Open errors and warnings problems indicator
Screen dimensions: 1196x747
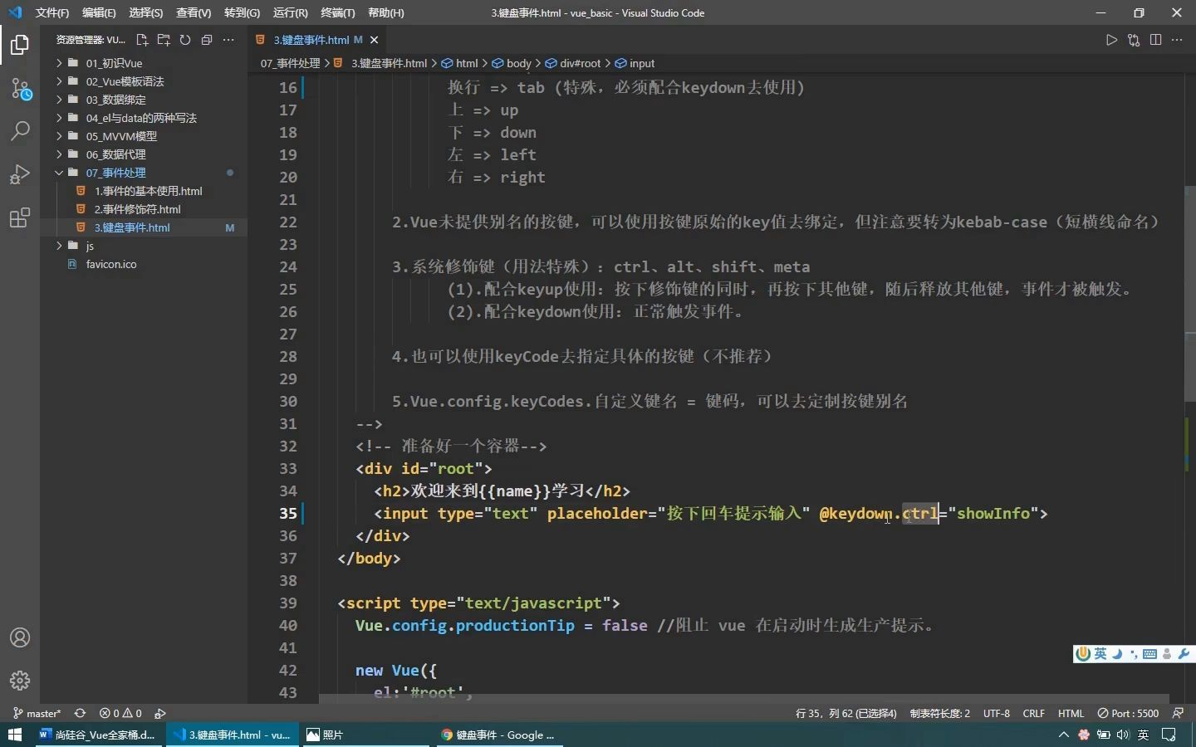[120, 713]
